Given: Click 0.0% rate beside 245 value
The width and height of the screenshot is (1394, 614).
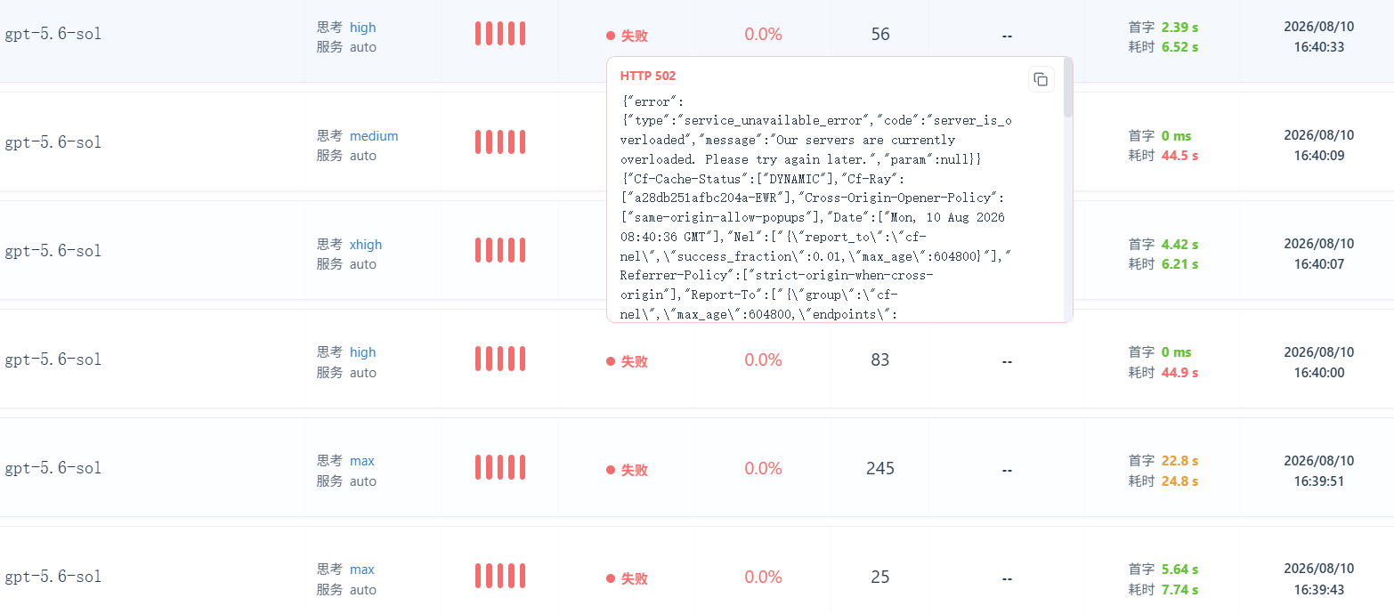Looking at the screenshot, I should 763,468.
